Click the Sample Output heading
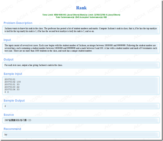Image resolution: width=163 pixels, height=141 pixels. (14, 100)
